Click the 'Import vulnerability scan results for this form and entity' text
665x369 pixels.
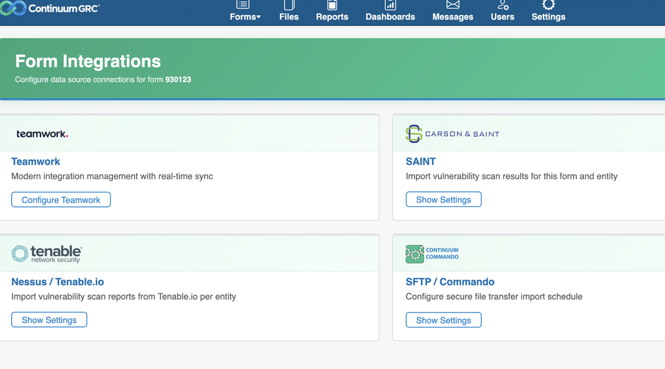(x=512, y=176)
